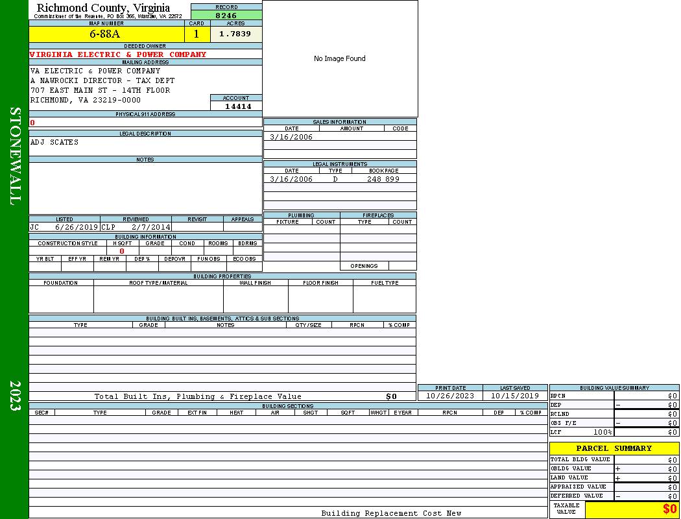Select the map number 6-88A field
The width and height of the screenshot is (681, 519).
point(106,34)
